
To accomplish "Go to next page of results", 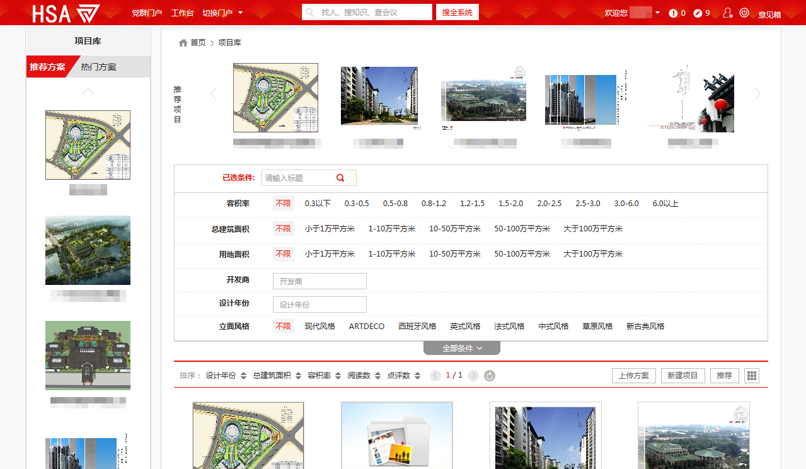I will [x=473, y=376].
